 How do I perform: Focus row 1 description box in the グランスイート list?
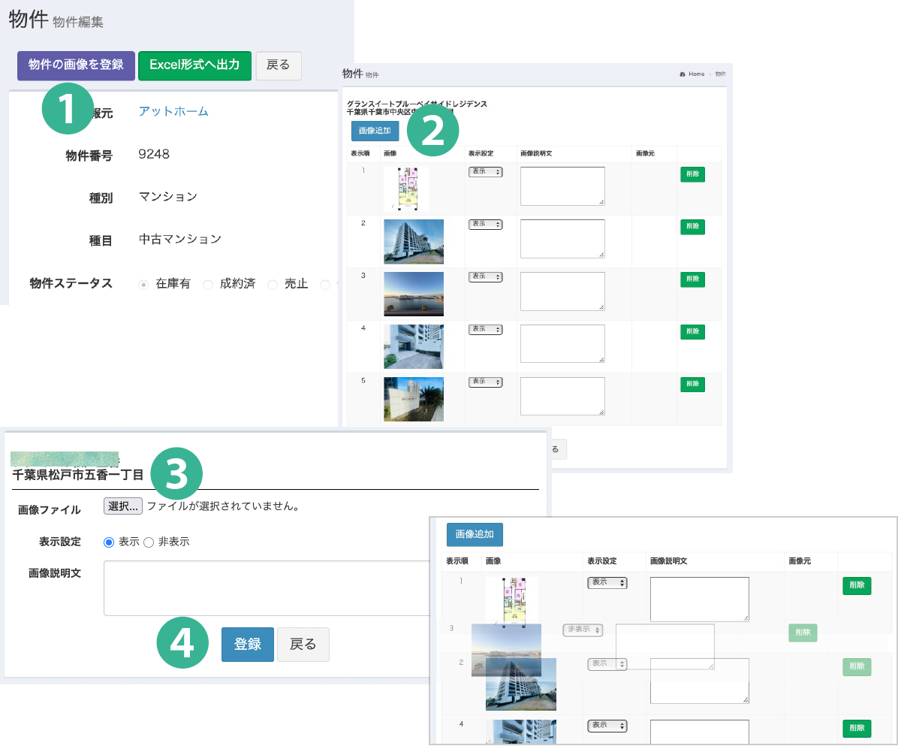pyautogui.click(x=562, y=186)
